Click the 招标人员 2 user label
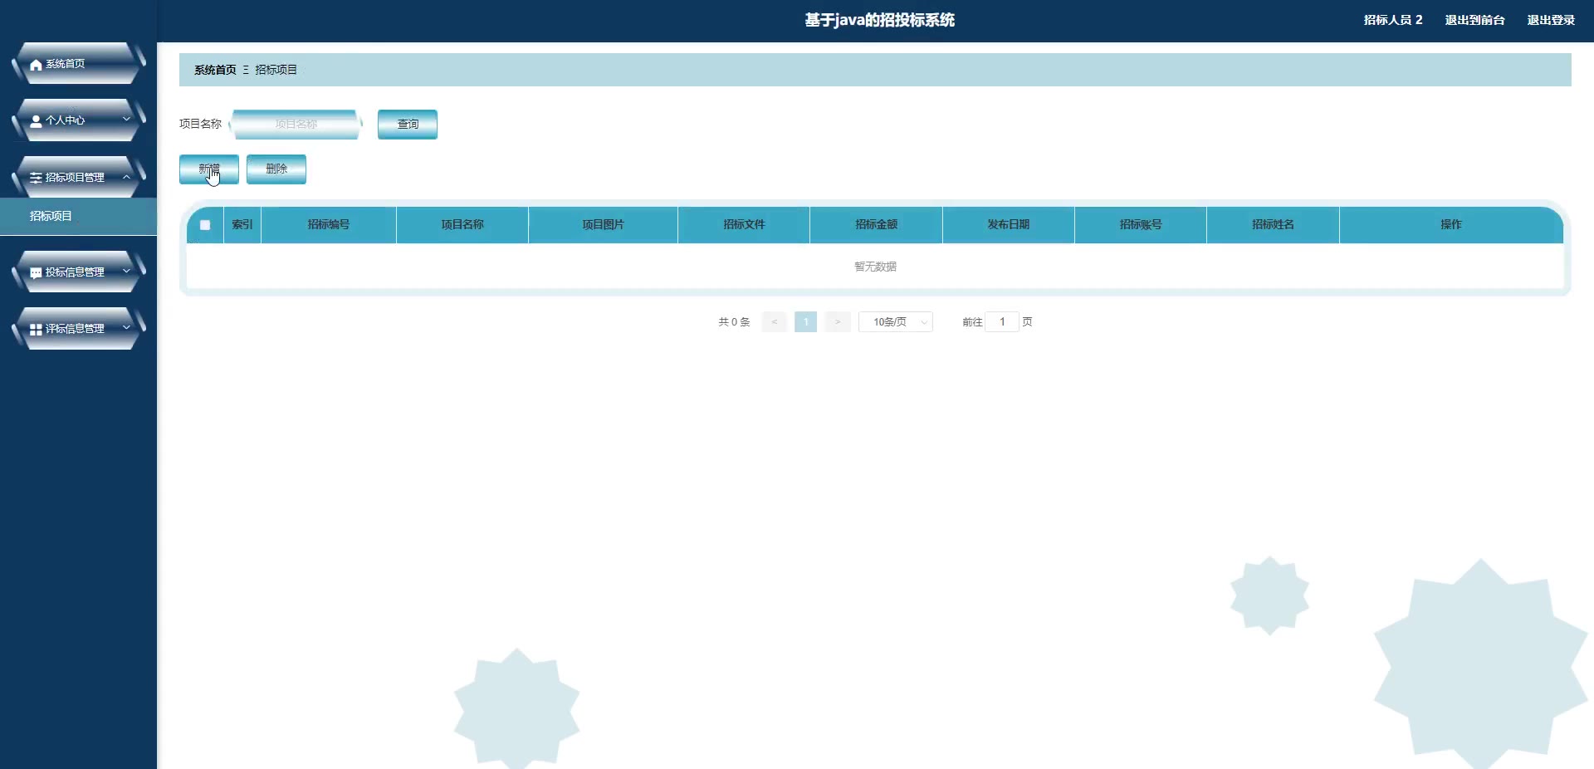Screen dimensions: 1594x769 tap(1393, 20)
